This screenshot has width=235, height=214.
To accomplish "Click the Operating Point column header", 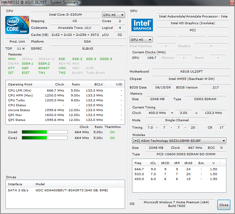I will (24, 84).
